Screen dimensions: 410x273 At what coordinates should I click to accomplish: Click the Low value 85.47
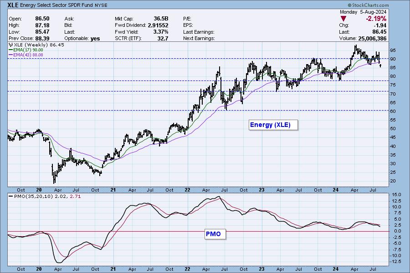coord(42,32)
